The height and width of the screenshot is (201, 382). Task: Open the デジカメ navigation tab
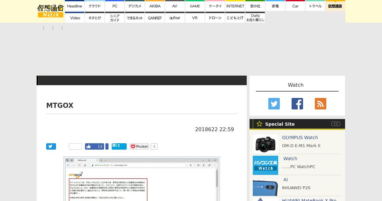pos(135,5)
